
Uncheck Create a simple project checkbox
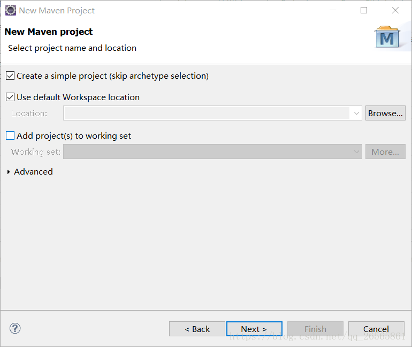[x=10, y=76]
